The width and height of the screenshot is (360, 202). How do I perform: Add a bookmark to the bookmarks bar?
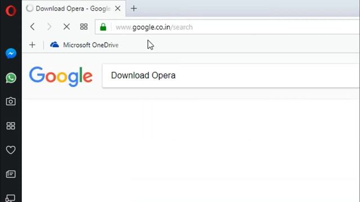coord(33,45)
